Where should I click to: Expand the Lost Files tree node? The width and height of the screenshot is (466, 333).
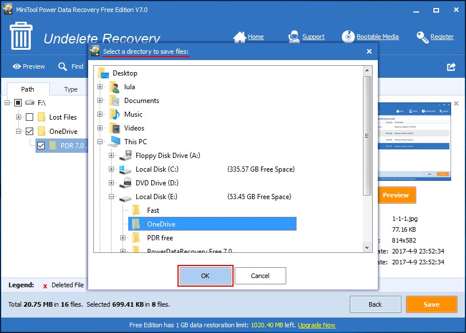pyautogui.click(x=18, y=117)
